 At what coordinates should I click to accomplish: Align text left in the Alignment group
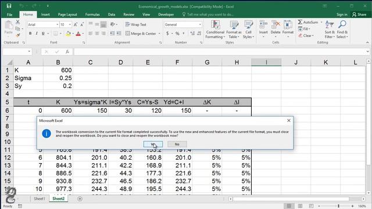(x=91, y=34)
